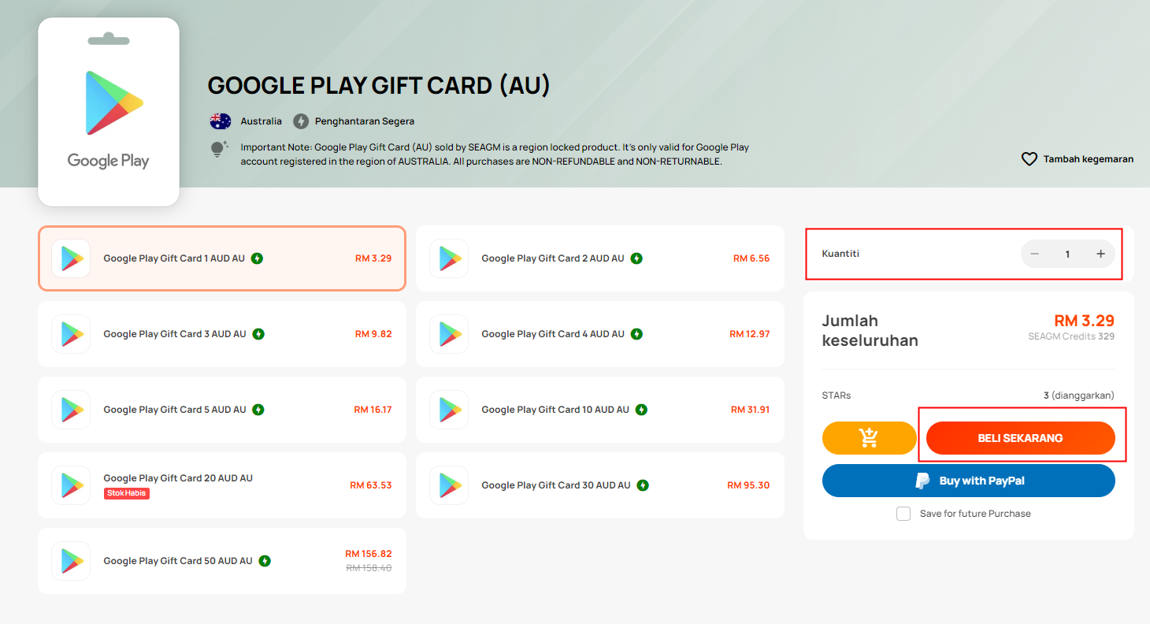
Task: Click the PayPal logo in the blue button
Action: pyautogui.click(x=922, y=481)
